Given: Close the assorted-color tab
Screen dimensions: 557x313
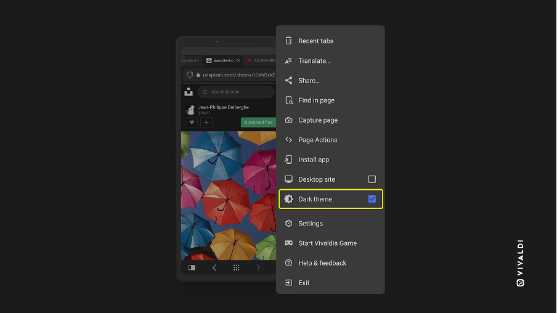Looking at the screenshot, I should click(238, 60).
